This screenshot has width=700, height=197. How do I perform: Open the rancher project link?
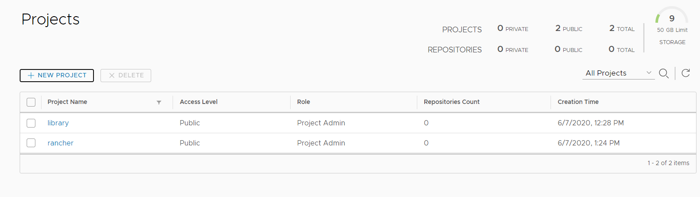click(x=60, y=143)
